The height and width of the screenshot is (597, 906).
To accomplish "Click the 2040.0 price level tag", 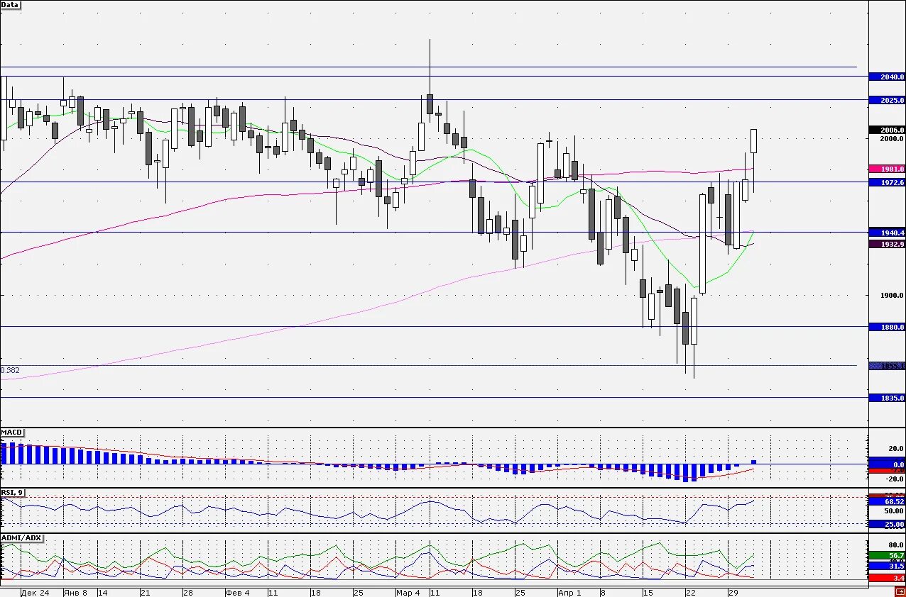I will 887,77.
